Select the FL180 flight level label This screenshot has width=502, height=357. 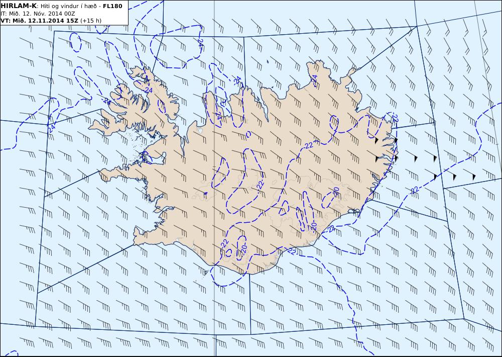112,6
